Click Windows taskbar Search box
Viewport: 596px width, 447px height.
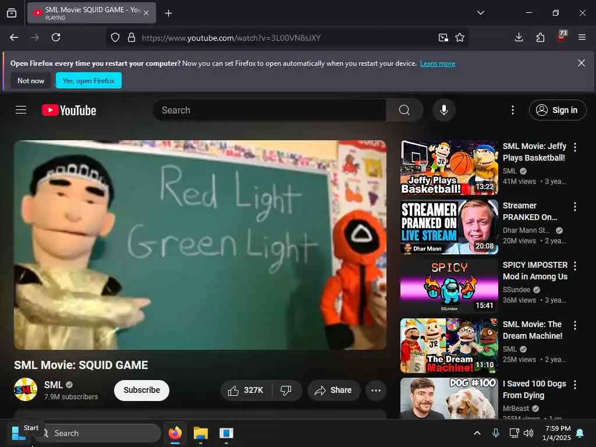click(99, 433)
